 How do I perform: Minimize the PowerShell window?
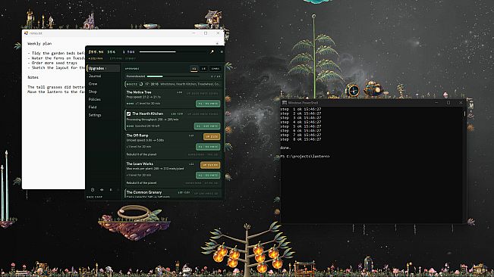(x=436, y=103)
